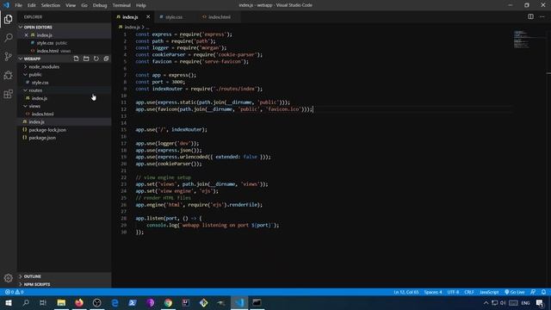Split the editor to the right

point(530,16)
